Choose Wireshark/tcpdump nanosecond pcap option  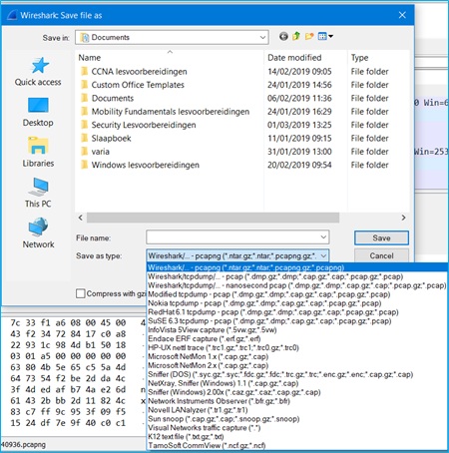tap(297, 285)
